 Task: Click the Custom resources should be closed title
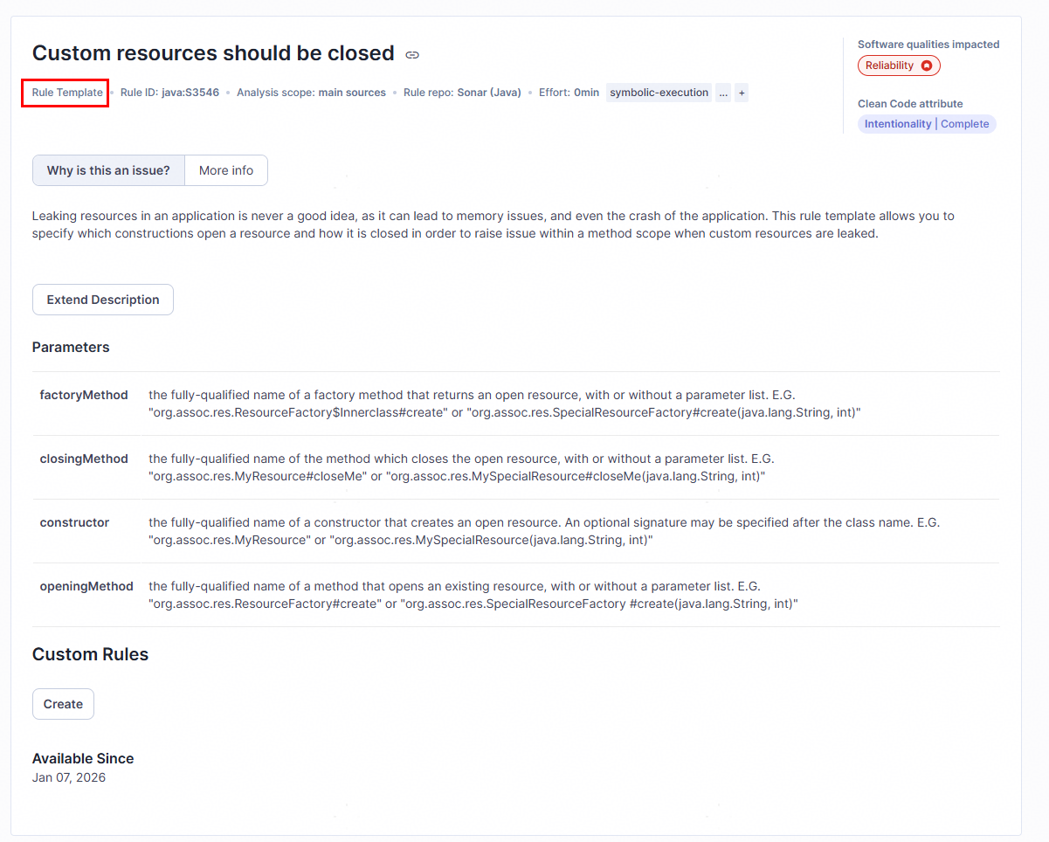(x=213, y=53)
